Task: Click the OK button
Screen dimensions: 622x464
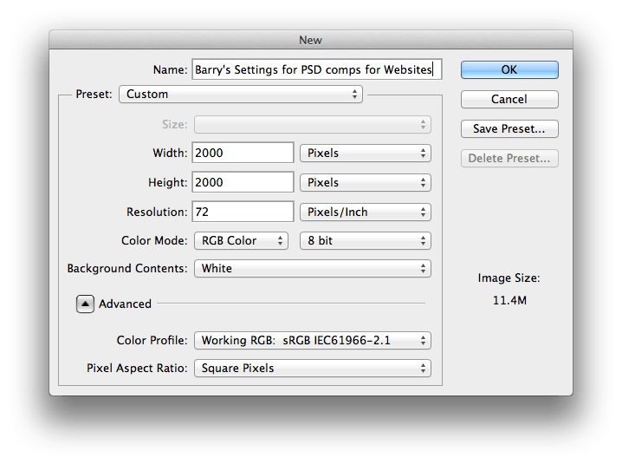Action: (509, 69)
